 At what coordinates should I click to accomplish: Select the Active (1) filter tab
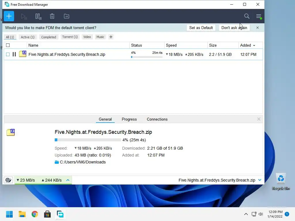click(x=28, y=37)
